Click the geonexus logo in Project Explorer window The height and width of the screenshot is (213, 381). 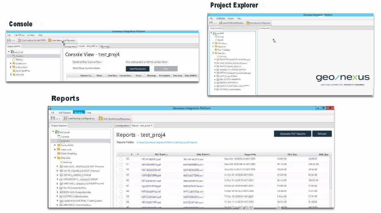coord(342,78)
